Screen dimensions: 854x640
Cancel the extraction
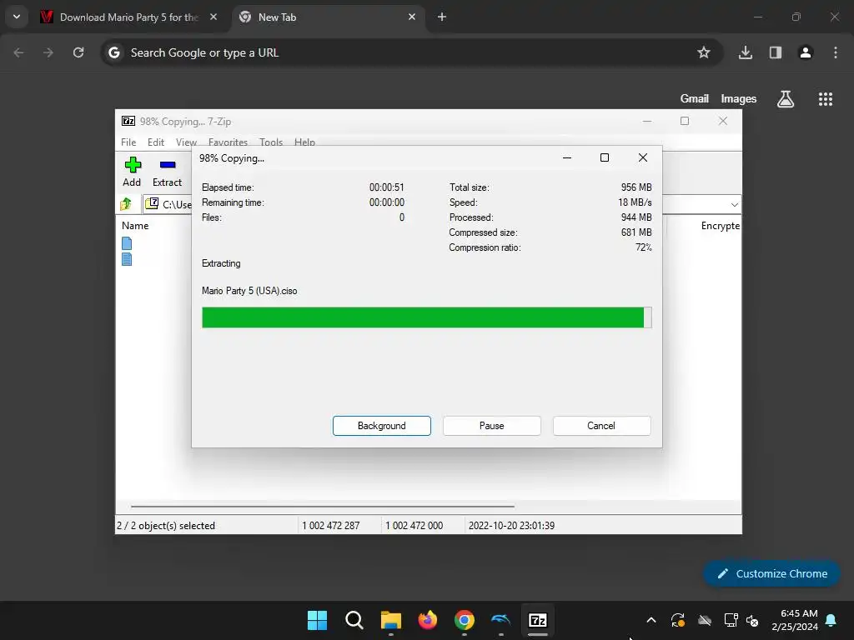[601, 426]
